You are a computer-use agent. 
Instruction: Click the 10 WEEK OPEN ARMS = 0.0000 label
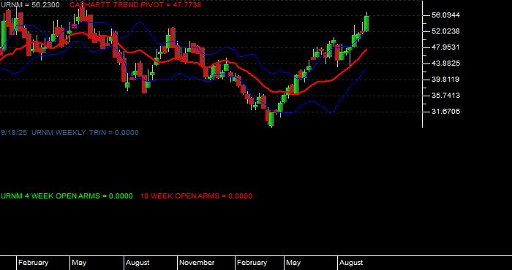coord(196,196)
